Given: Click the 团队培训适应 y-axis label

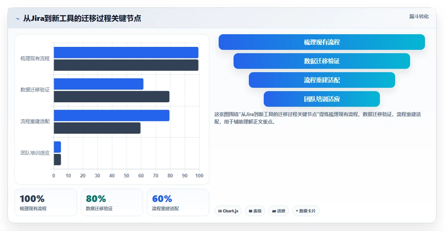Looking at the screenshot, I should [x=35, y=153].
